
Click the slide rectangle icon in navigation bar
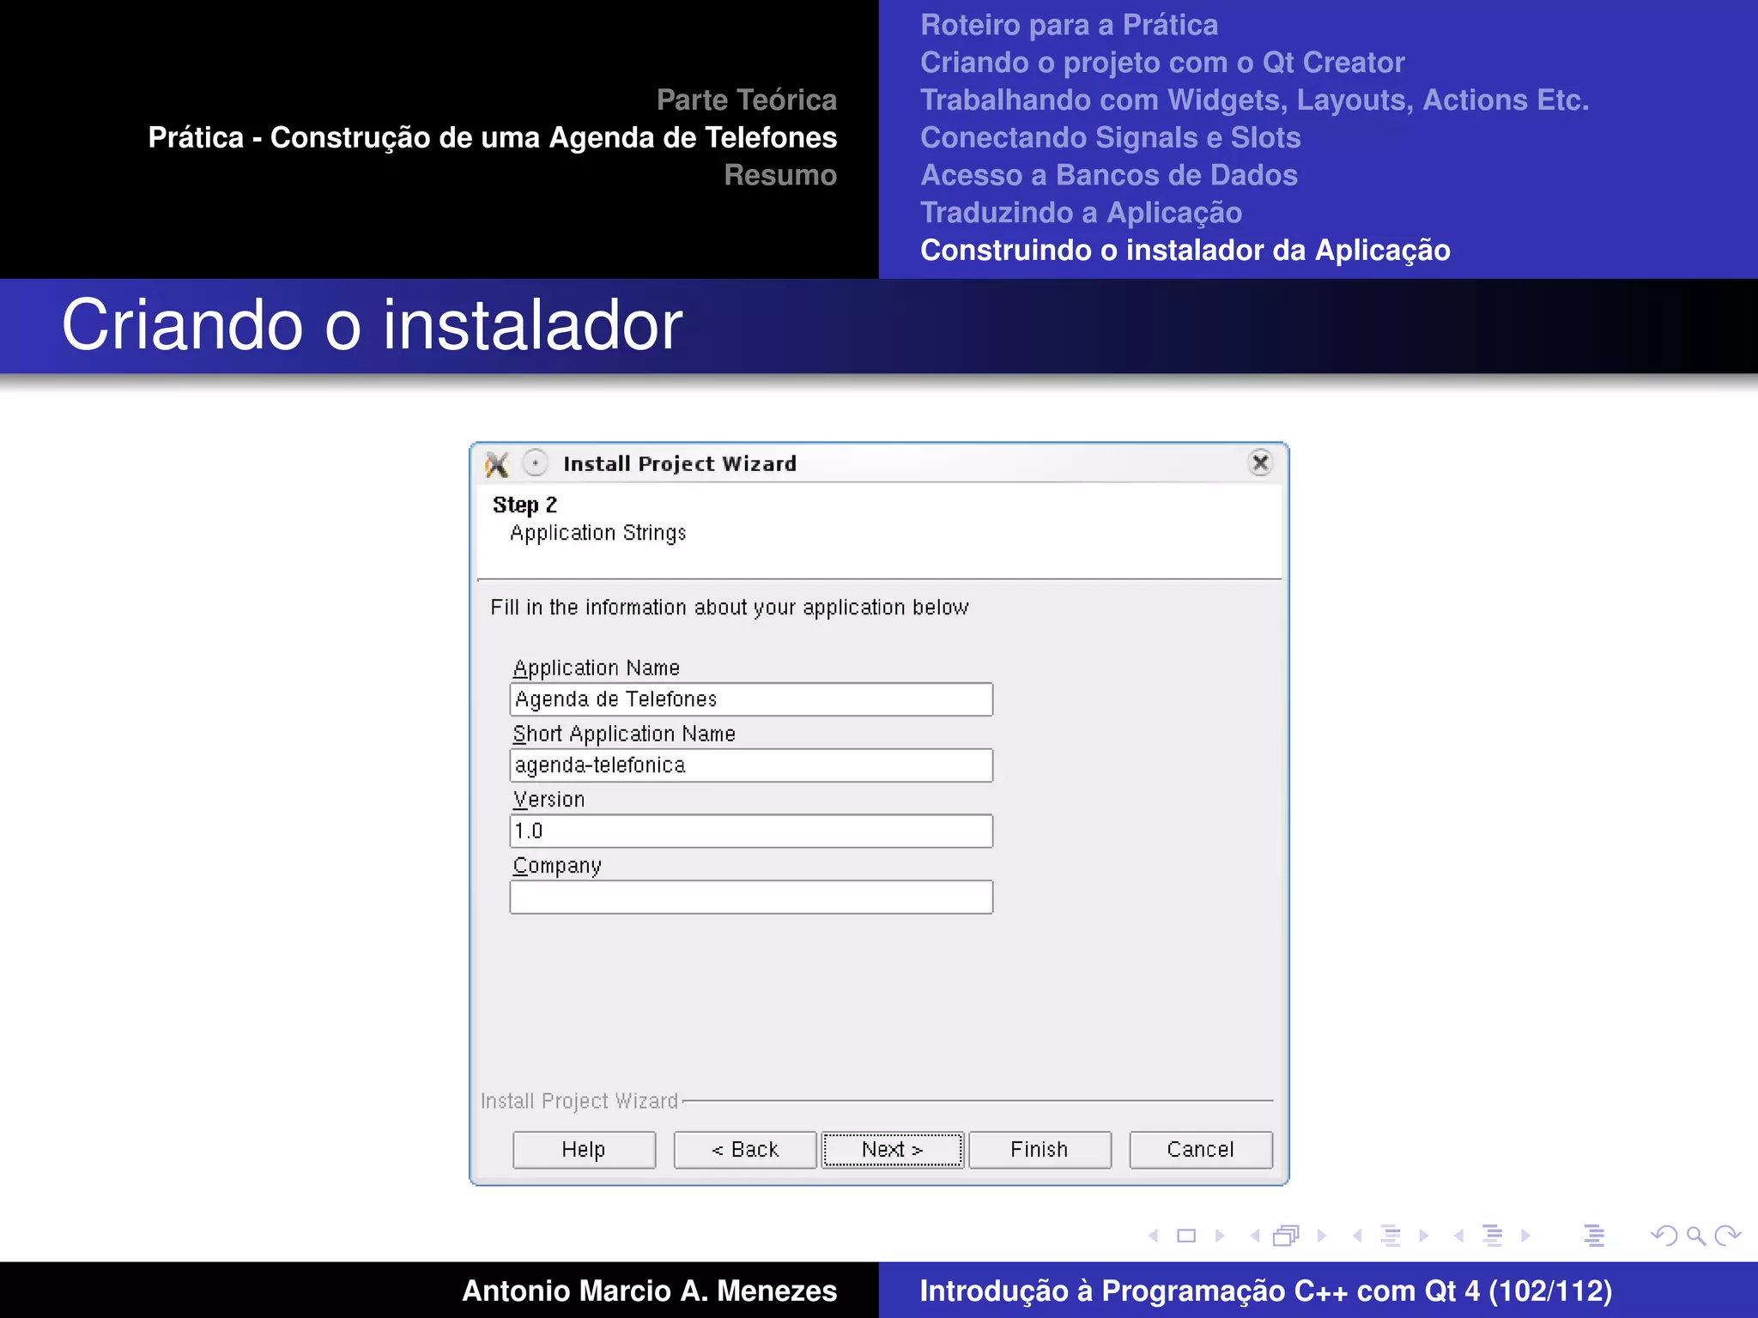(x=1186, y=1236)
